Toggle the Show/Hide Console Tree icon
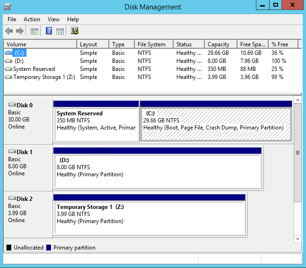The height and width of the screenshot is (268, 306). [x=34, y=31]
